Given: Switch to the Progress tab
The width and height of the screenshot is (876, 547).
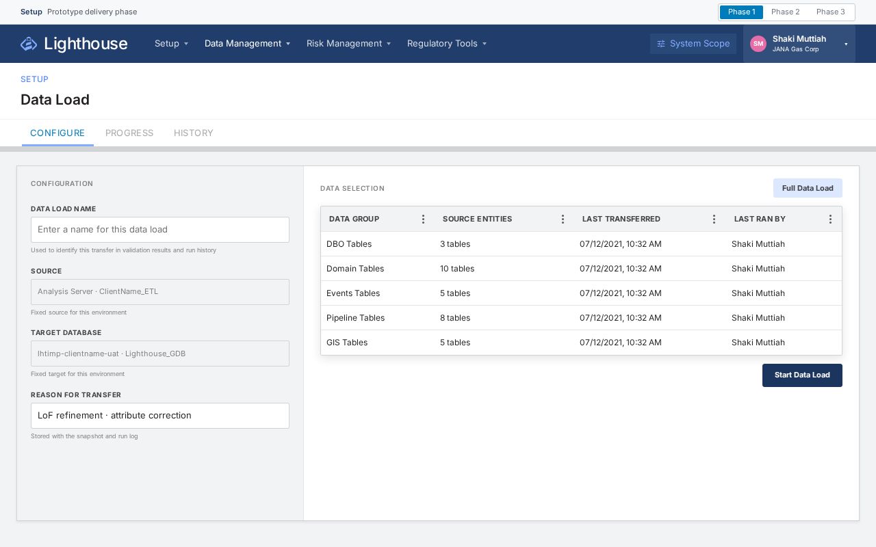Looking at the screenshot, I should (x=129, y=133).
